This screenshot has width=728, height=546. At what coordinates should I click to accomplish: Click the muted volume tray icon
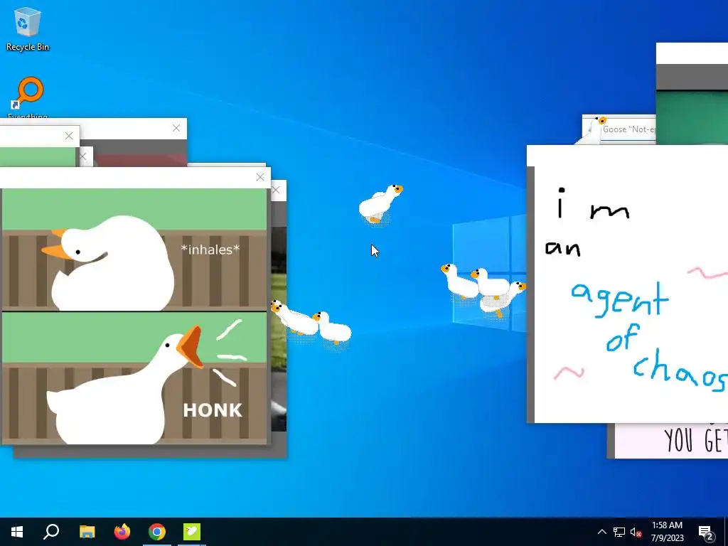[636, 532]
